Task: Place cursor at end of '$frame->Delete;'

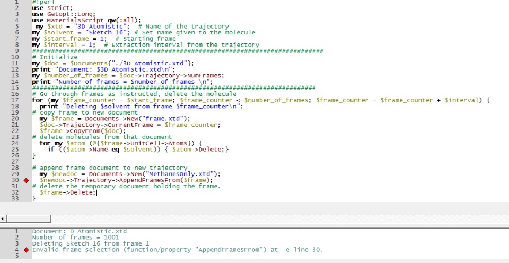Action: point(96,192)
